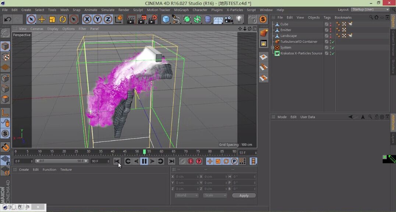
Task: Click the timeline green playhead marker
Action: tap(144, 152)
